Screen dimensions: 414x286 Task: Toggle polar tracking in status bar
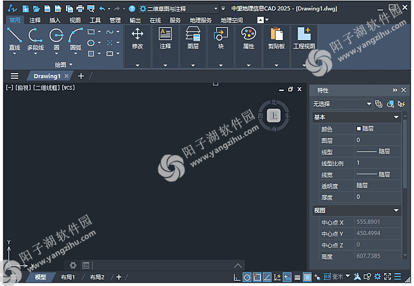tap(247, 277)
